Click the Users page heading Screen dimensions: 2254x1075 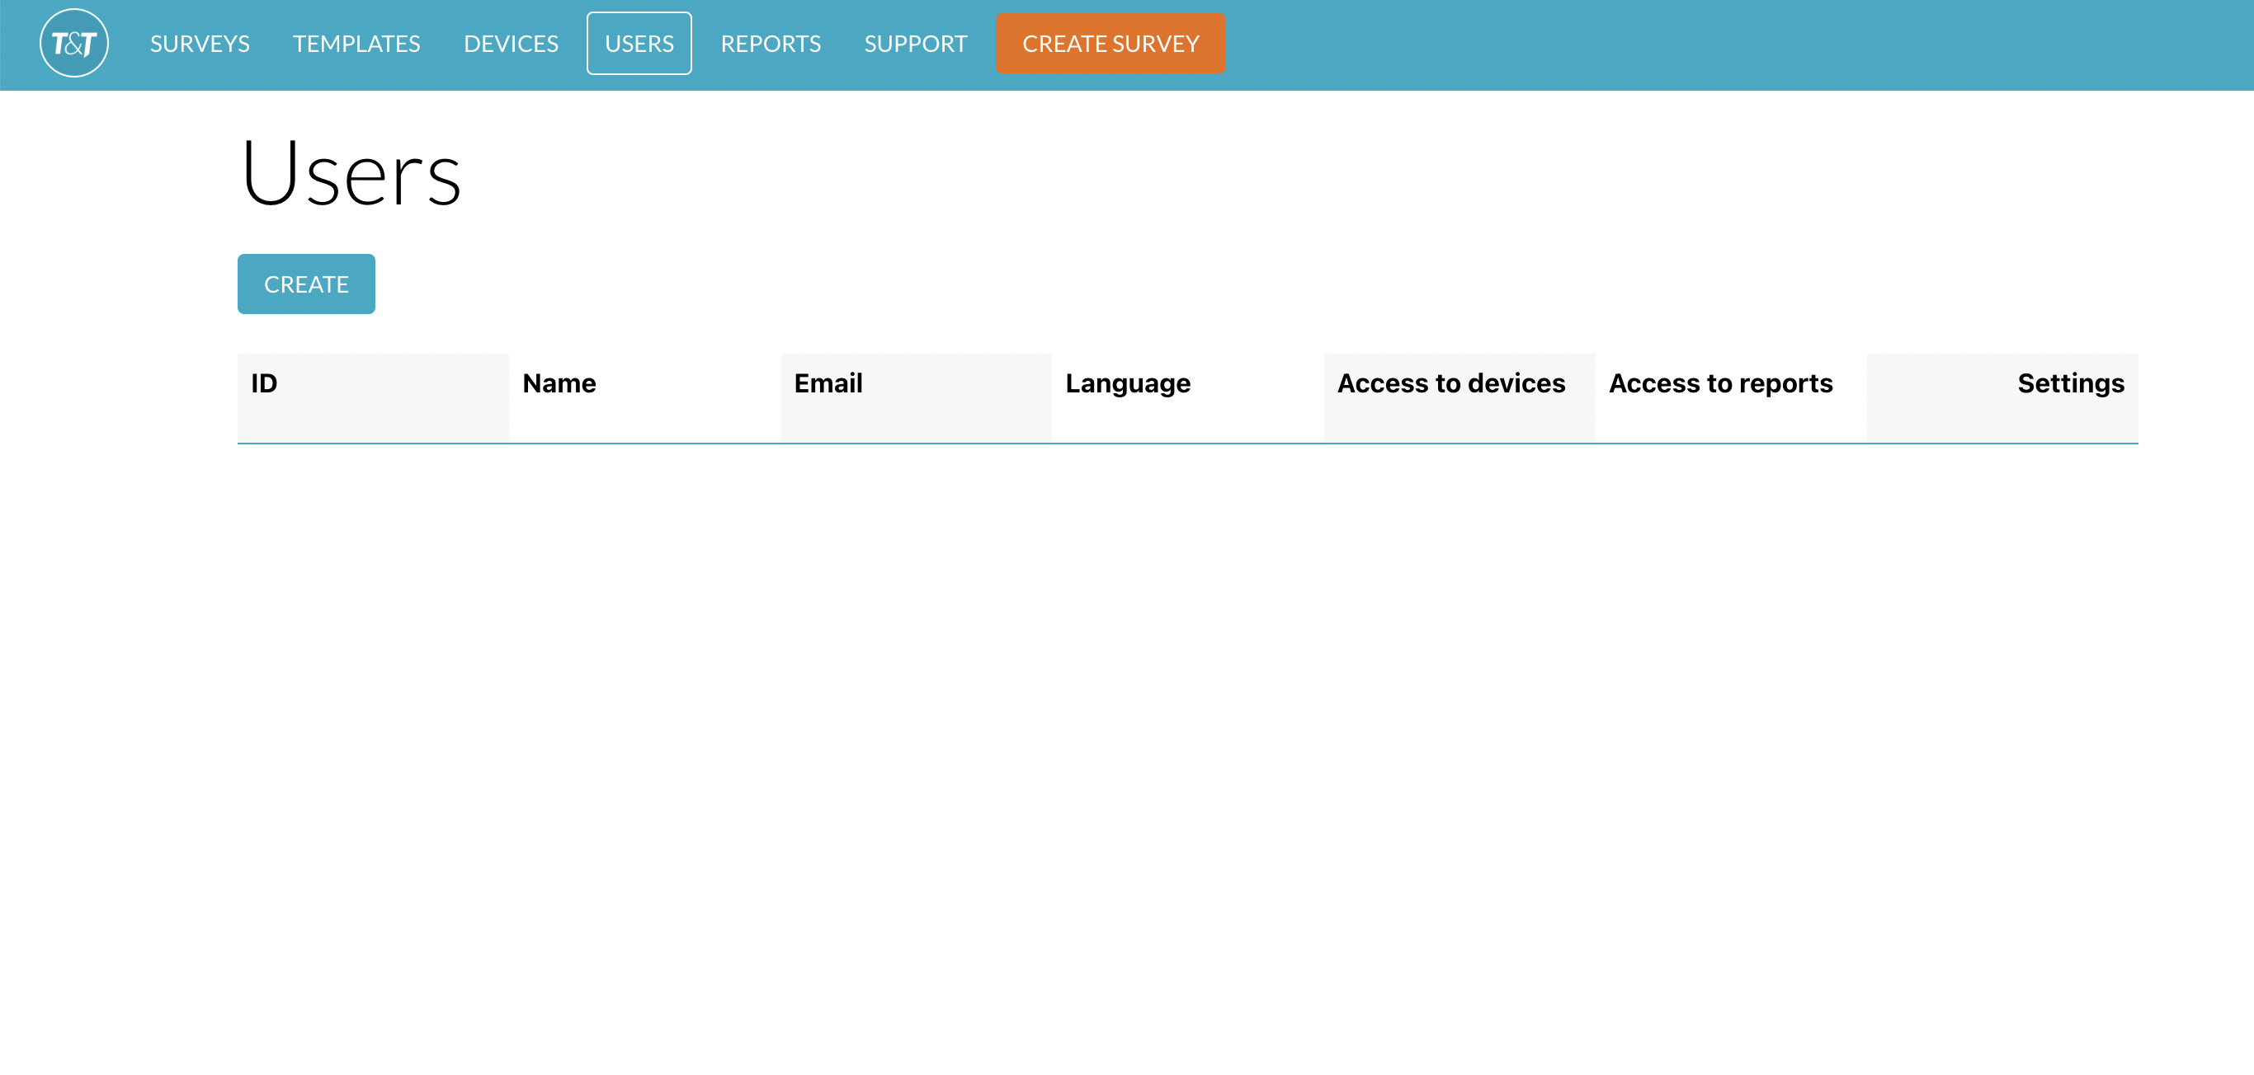pyautogui.click(x=351, y=173)
